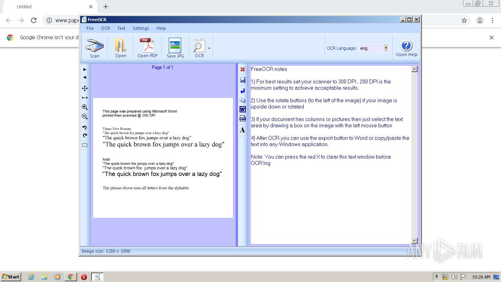The image size is (501, 282).
Task: Open the Help menu
Action: coord(161,28)
